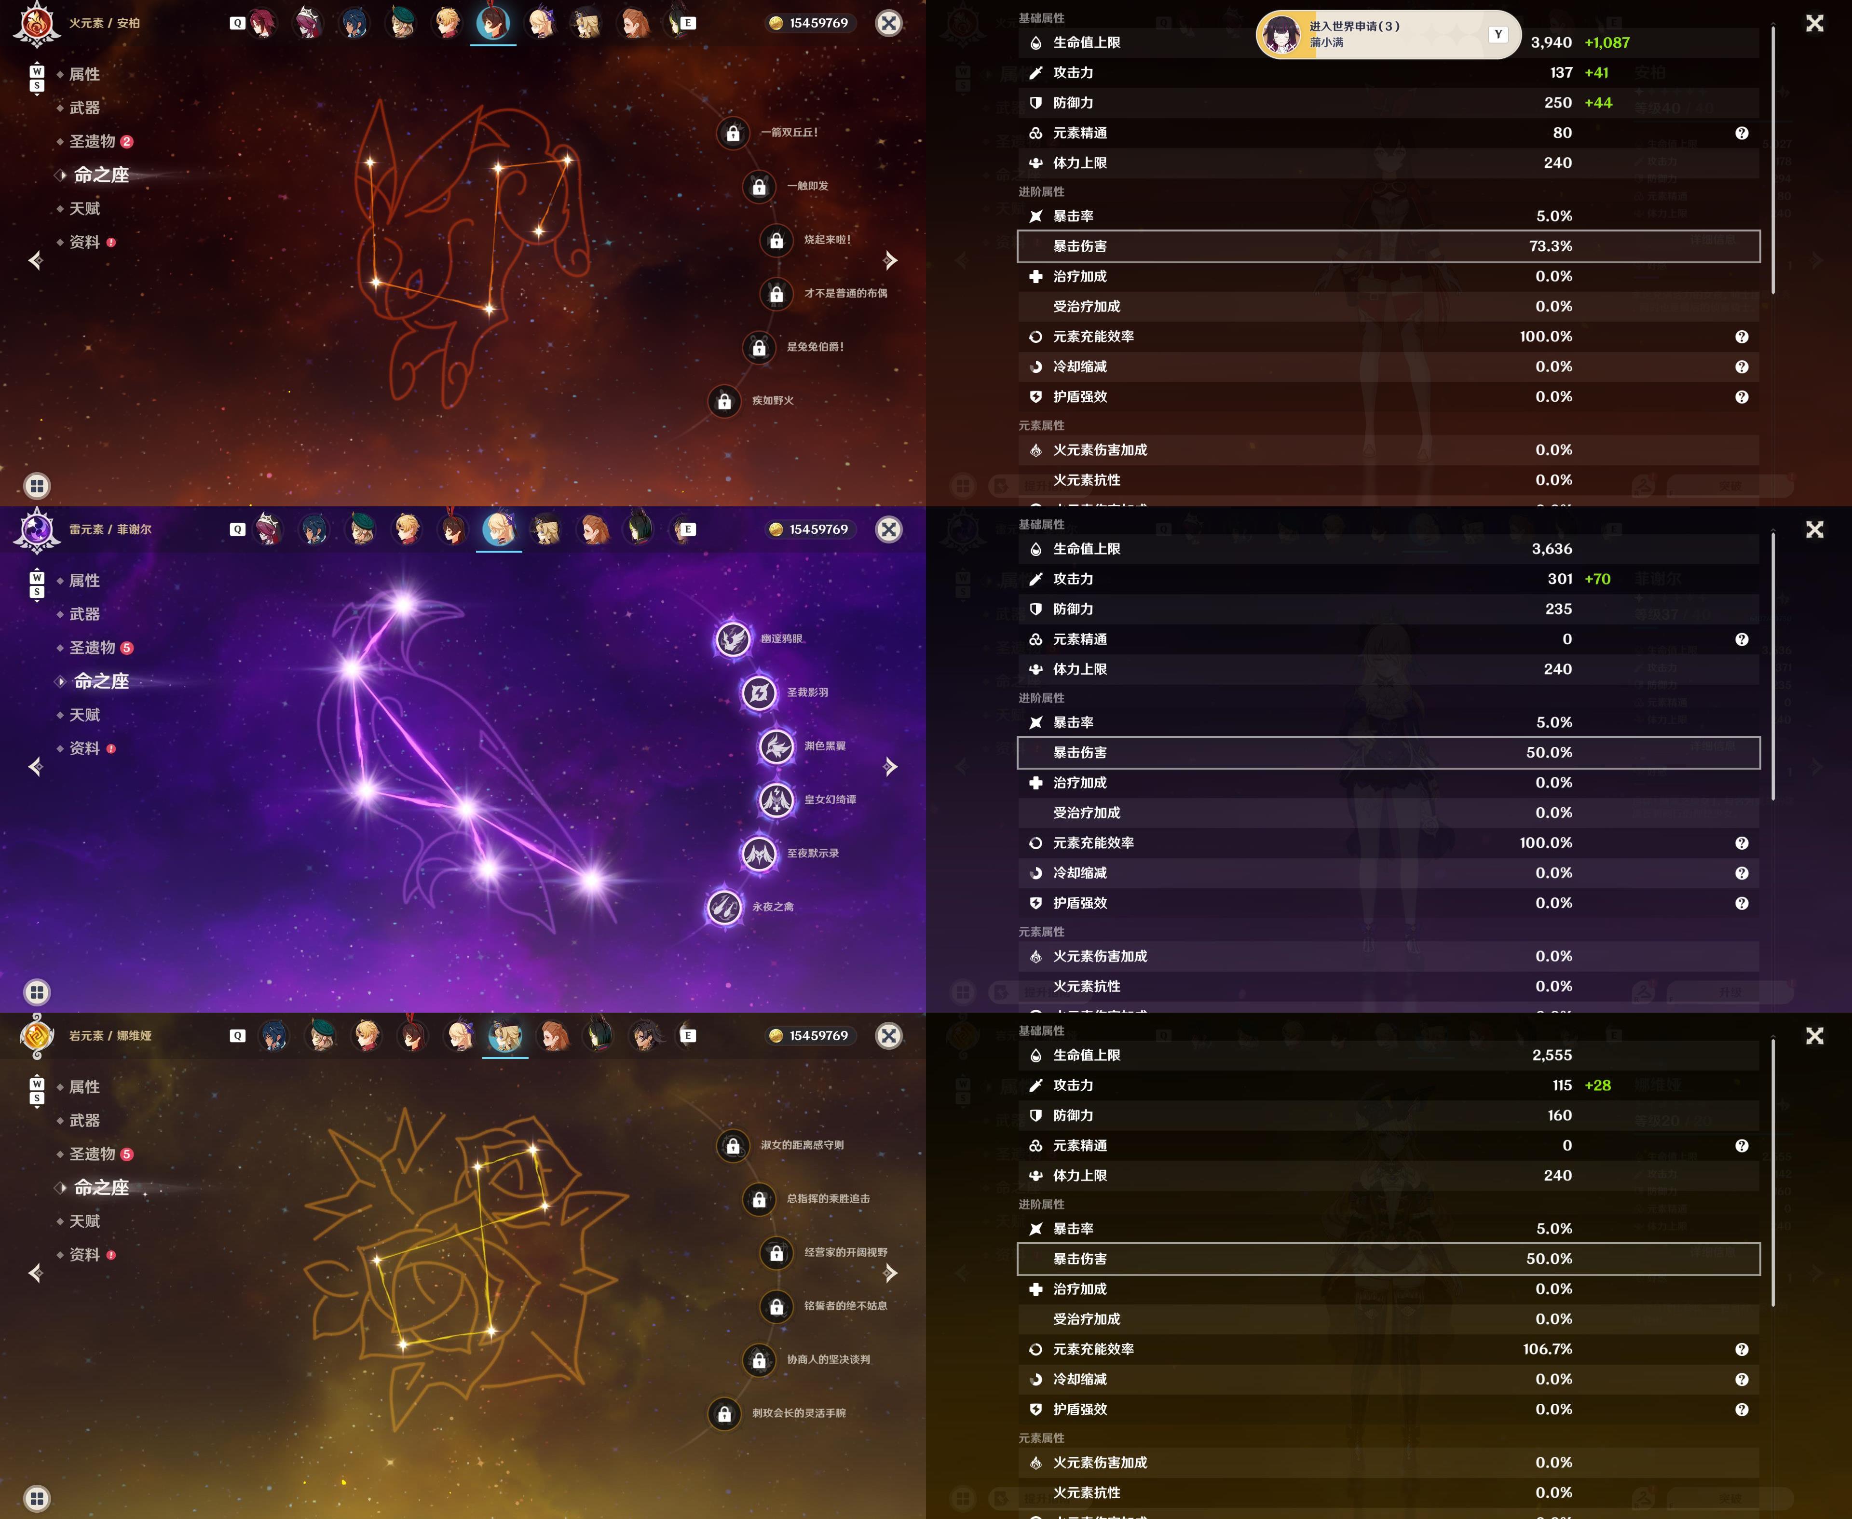Open the 至夜默示录 constellation icon
Image resolution: width=1852 pixels, height=1519 pixels.
point(759,853)
